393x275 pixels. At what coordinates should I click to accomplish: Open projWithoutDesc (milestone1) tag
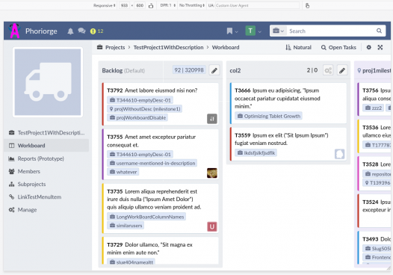[145, 109]
